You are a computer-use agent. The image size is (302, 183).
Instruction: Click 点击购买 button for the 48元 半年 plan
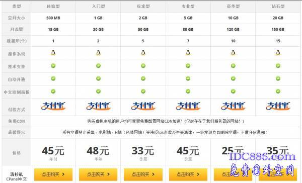(x=98, y=174)
